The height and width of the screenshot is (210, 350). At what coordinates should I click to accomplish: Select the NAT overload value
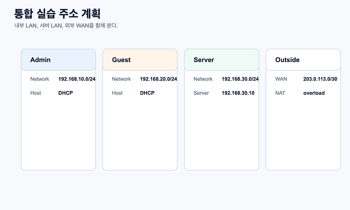(x=314, y=93)
